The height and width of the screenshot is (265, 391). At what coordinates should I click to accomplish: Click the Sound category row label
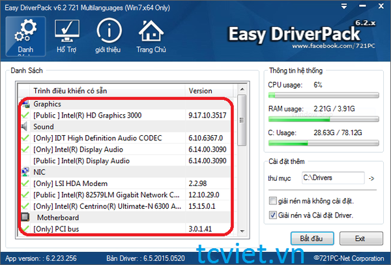pos(44,127)
